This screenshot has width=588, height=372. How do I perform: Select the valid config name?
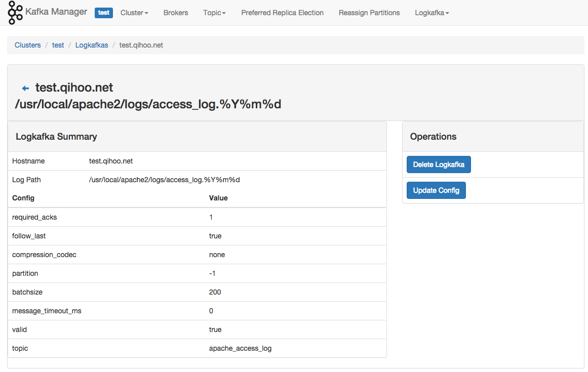pyautogui.click(x=20, y=329)
